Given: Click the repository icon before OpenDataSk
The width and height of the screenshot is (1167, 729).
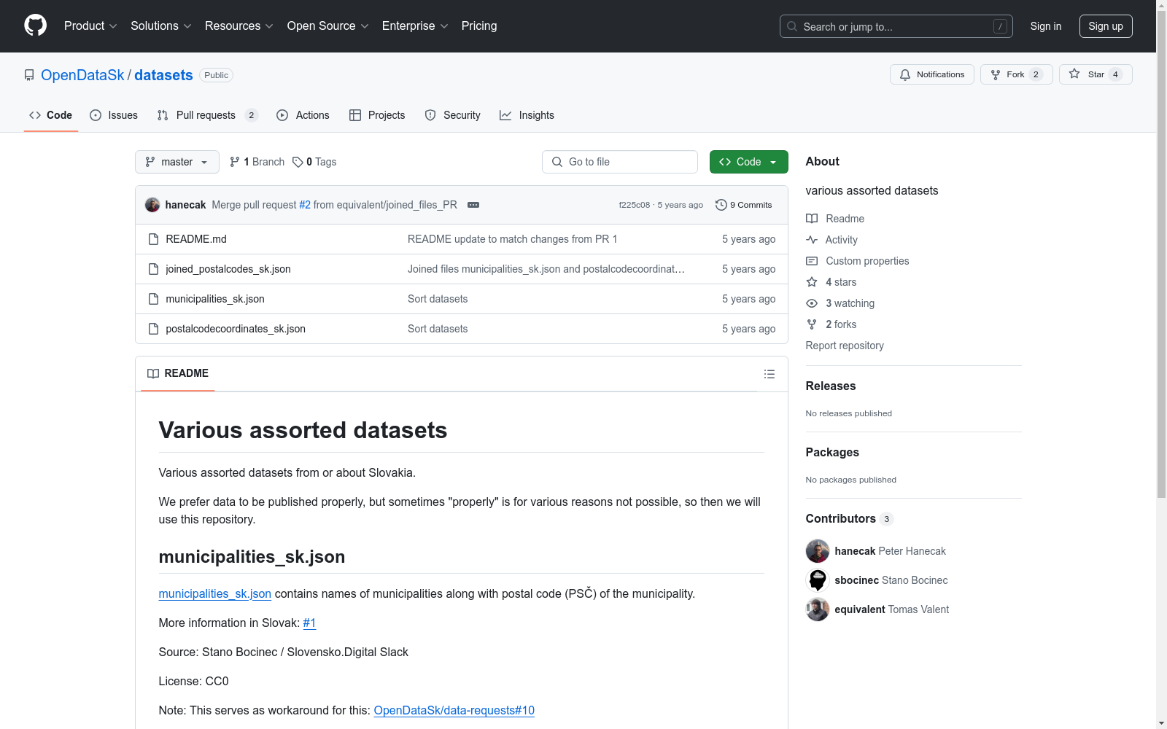Looking at the screenshot, I should tap(29, 75).
